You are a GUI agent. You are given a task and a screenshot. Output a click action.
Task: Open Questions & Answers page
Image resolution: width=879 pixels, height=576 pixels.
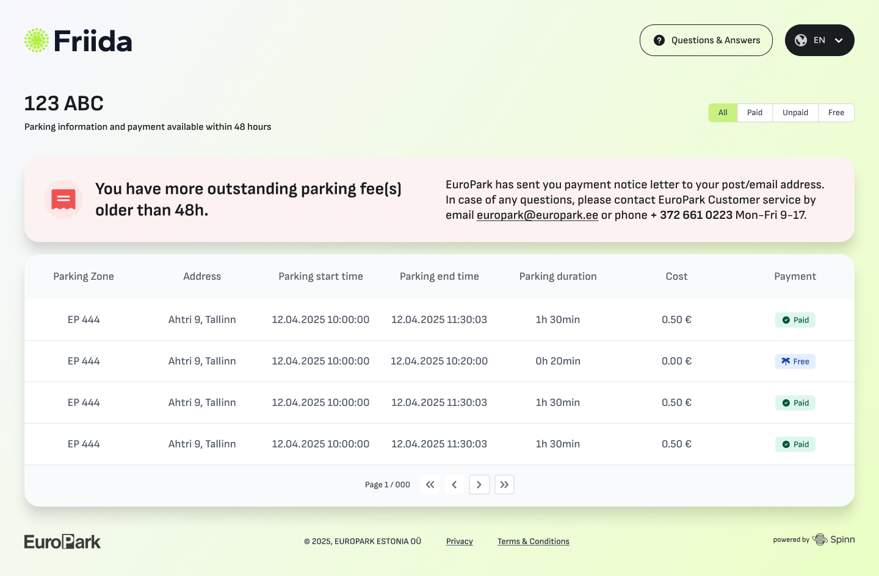(706, 40)
